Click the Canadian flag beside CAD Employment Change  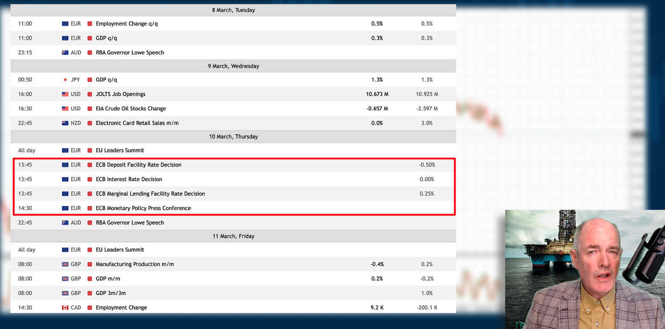(x=65, y=308)
